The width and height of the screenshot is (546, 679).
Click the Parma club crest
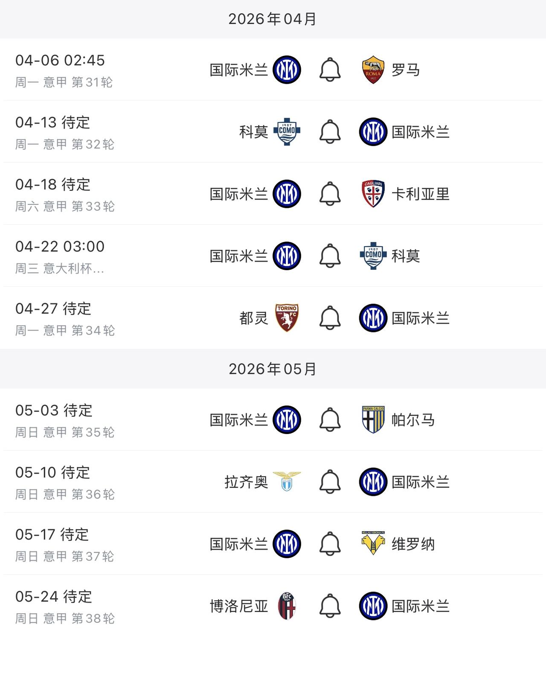coord(373,420)
